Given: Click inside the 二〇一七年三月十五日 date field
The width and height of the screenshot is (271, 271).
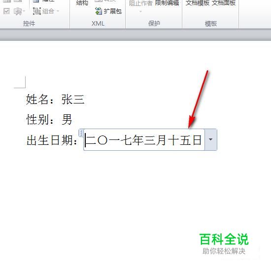Looking at the screenshot, I should 144,139.
